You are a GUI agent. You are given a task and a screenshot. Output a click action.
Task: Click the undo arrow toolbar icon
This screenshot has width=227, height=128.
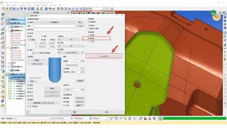21,9
